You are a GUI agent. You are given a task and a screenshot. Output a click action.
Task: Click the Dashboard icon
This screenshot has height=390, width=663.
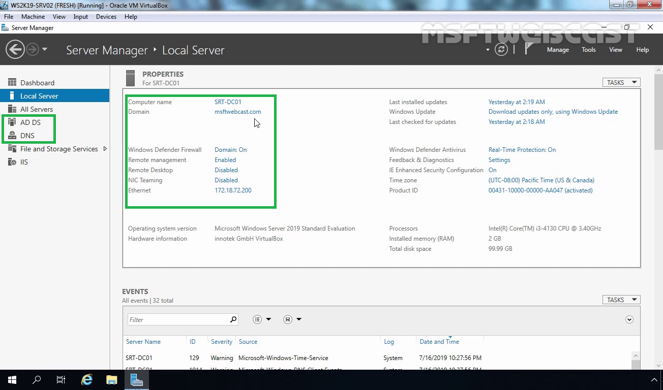(x=12, y=82)
